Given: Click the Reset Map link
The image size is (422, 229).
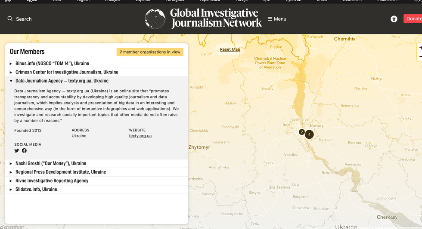Looking at the screenshot, I should point(230,49).
